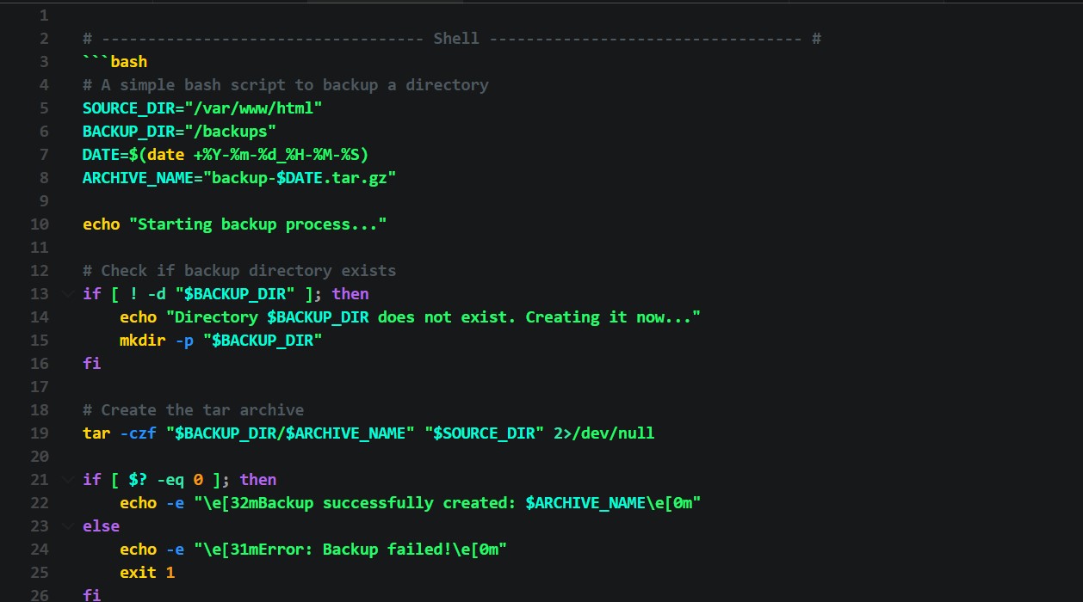
Task: Click the 'Create the tar archive' comment
Action: pos(193,410)
